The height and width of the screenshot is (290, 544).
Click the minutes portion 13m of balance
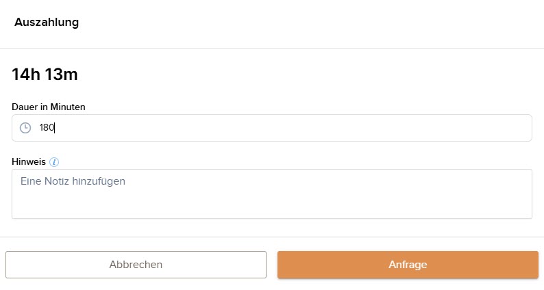(62, 75)
